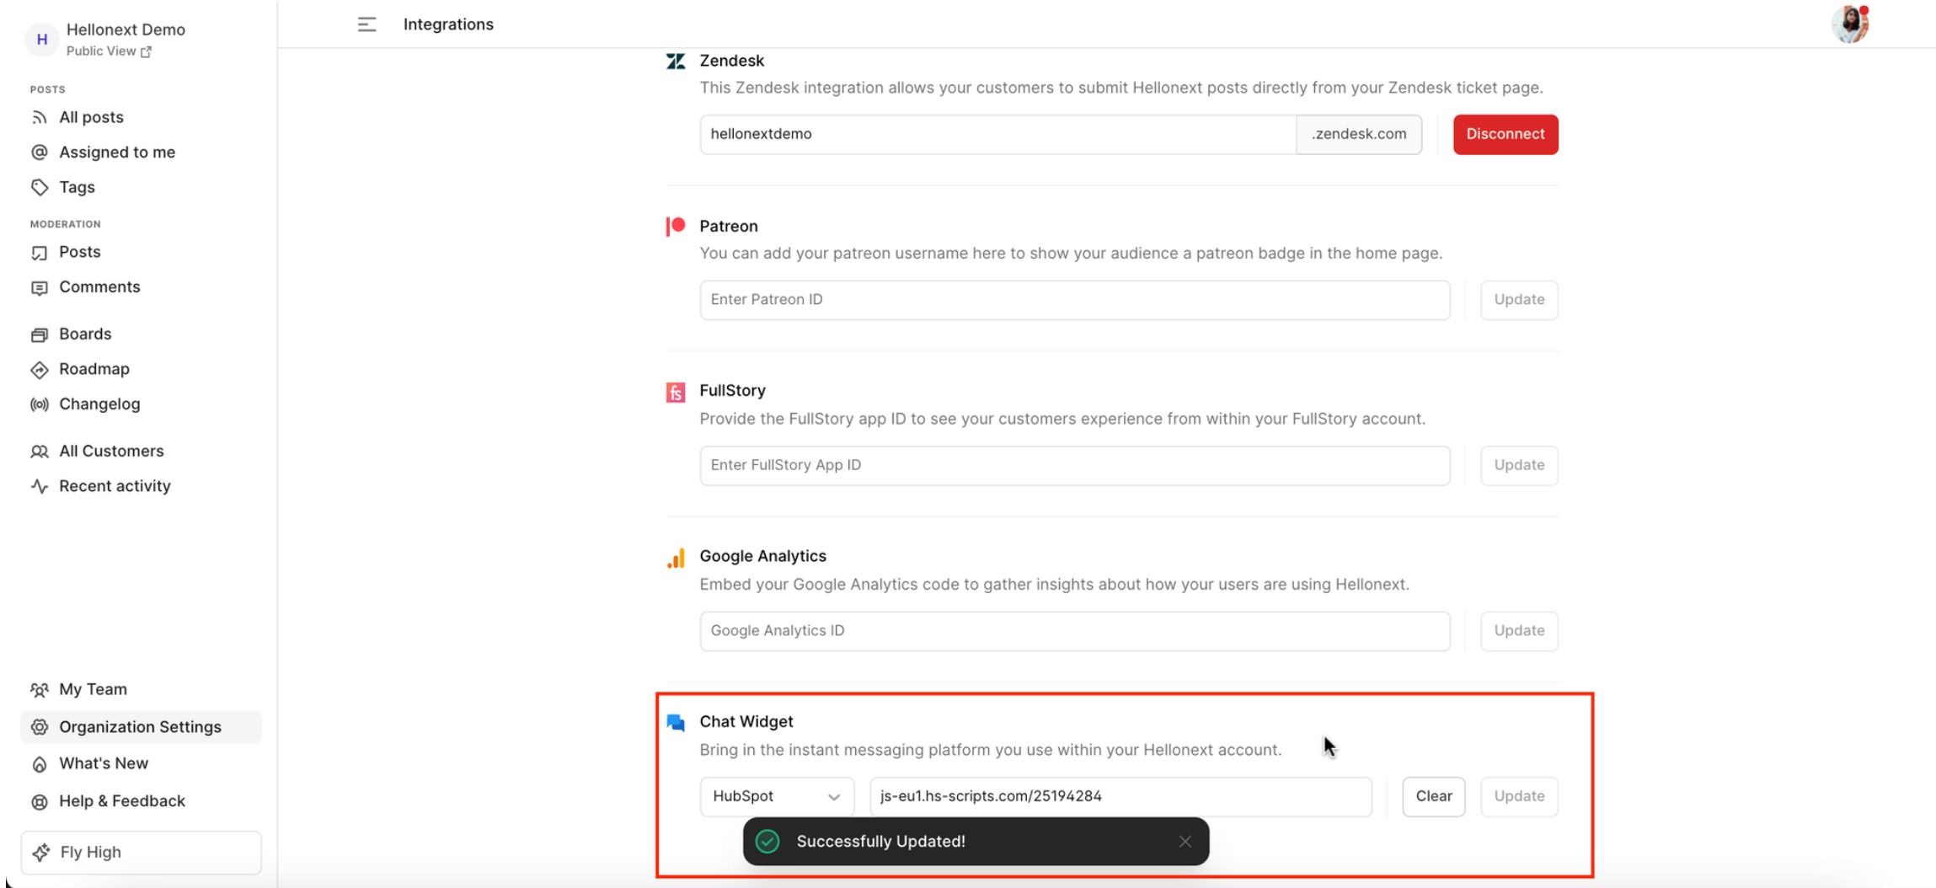This screenshot has height=888, width=1936.
Task: Click the Fly High sparkle icon
Action: point(41,853)
